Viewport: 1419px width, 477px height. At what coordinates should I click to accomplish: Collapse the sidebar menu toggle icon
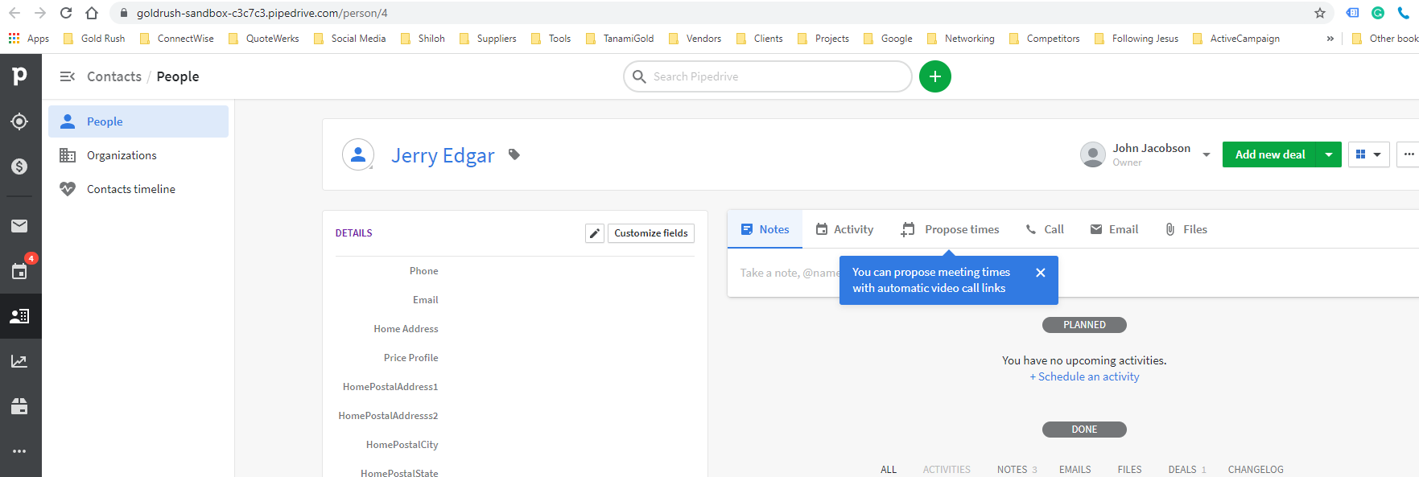coord(68,76)
